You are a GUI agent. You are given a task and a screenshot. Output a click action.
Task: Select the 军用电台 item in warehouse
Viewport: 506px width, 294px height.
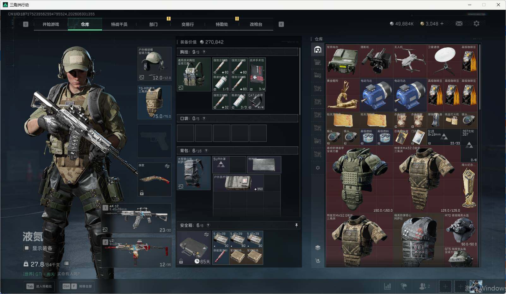coord(343,61)
